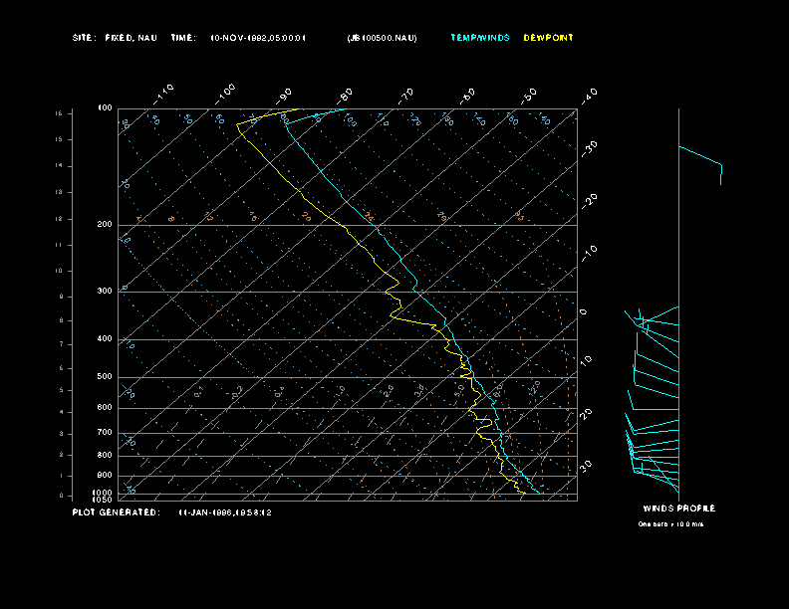
Task: Click the 300 pressure level label
Action: [104, 292]
